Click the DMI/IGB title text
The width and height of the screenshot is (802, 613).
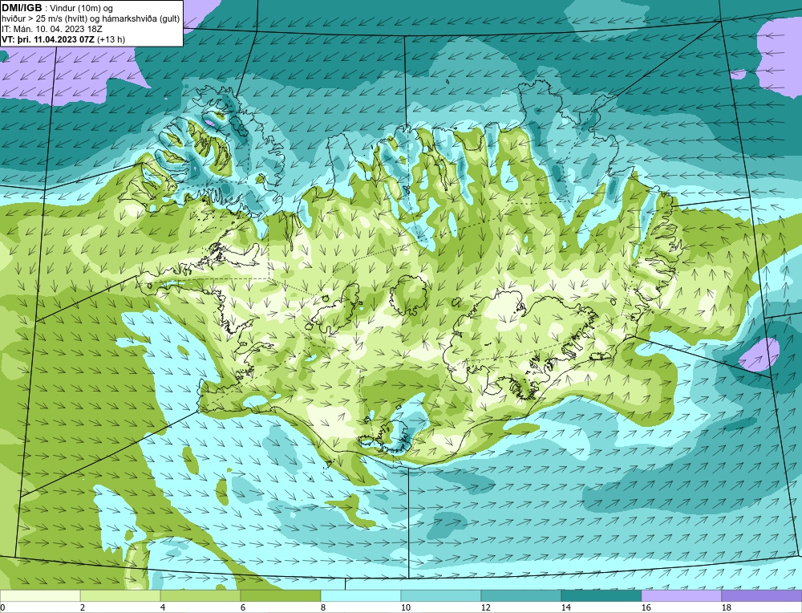coord(22,8)
